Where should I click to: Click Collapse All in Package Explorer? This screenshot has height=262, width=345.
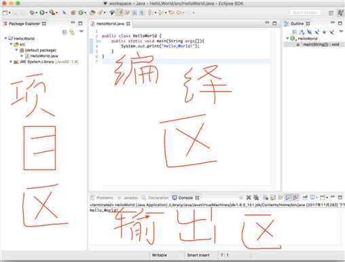tap(65, 32)
